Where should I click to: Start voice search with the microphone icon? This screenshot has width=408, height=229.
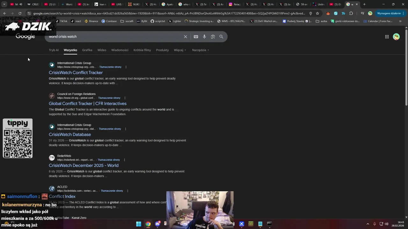(204, 37)
